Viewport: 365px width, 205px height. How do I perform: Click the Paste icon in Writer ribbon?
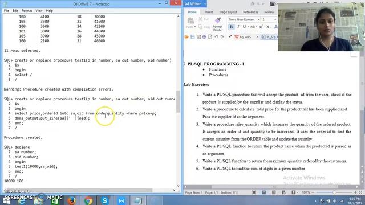click(x=190, y=20)
